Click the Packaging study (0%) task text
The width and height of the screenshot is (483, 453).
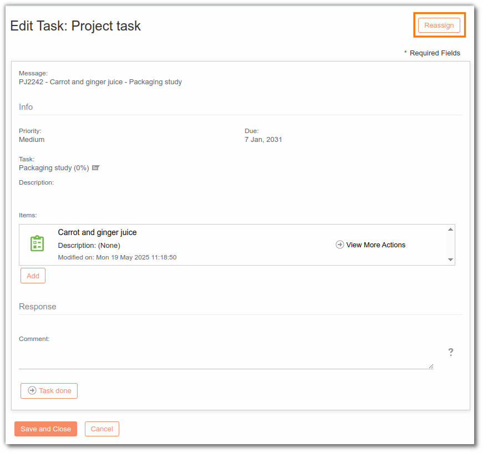[x=54, y=168]
